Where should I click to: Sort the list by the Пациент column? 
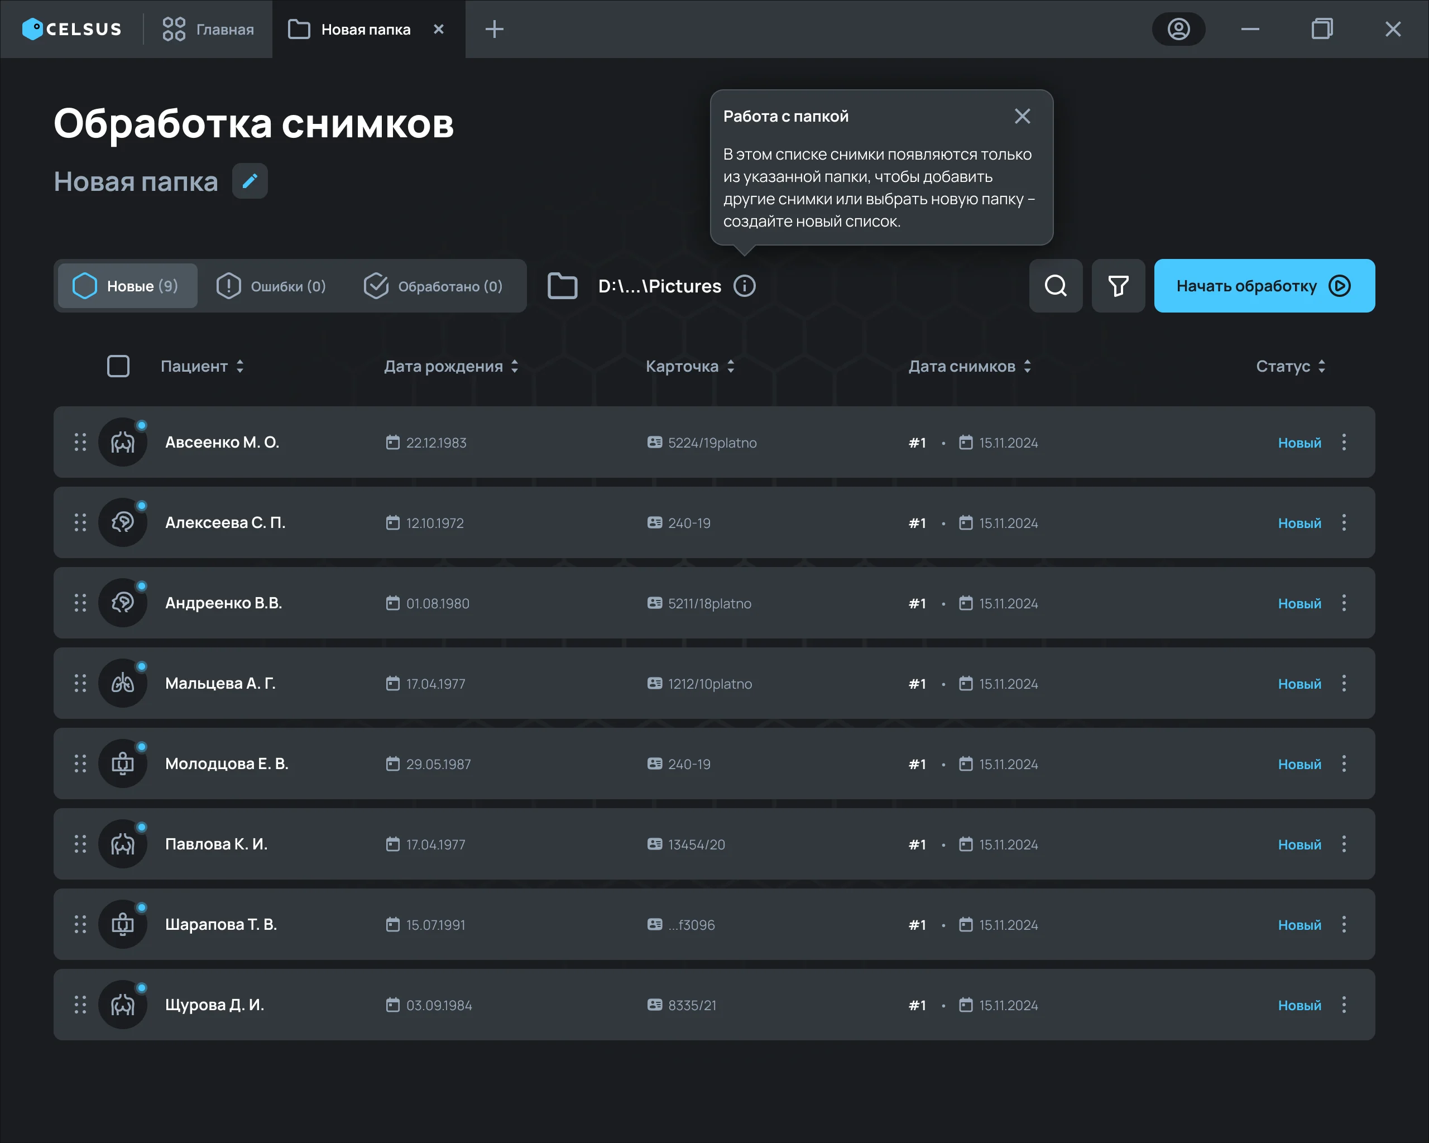202,366
